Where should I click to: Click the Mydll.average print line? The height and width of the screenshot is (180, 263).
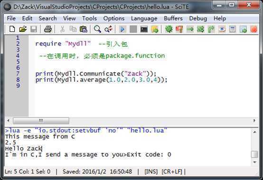101,80
